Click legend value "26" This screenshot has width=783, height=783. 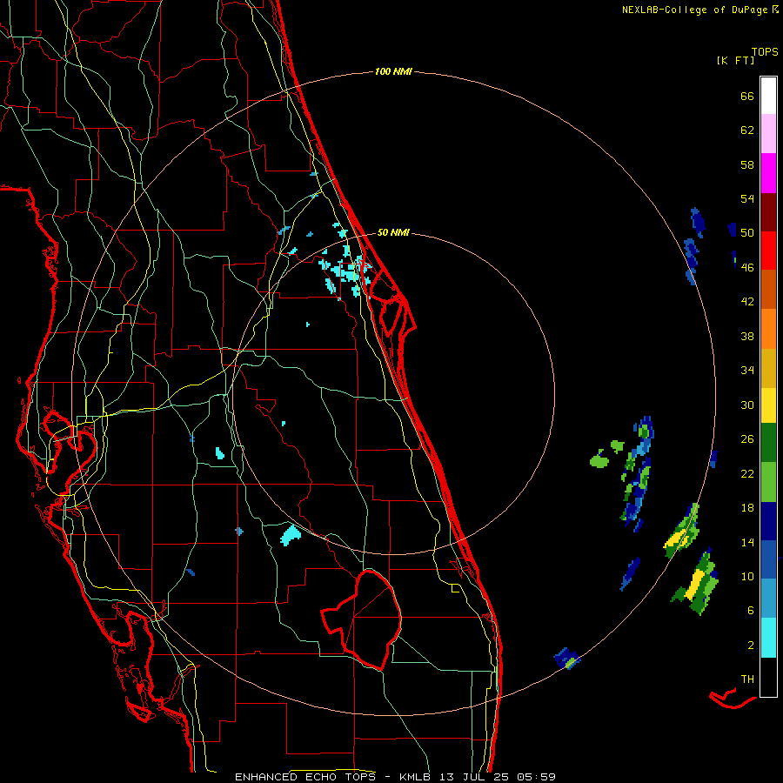pyautogui.click(x=747, y=439)
